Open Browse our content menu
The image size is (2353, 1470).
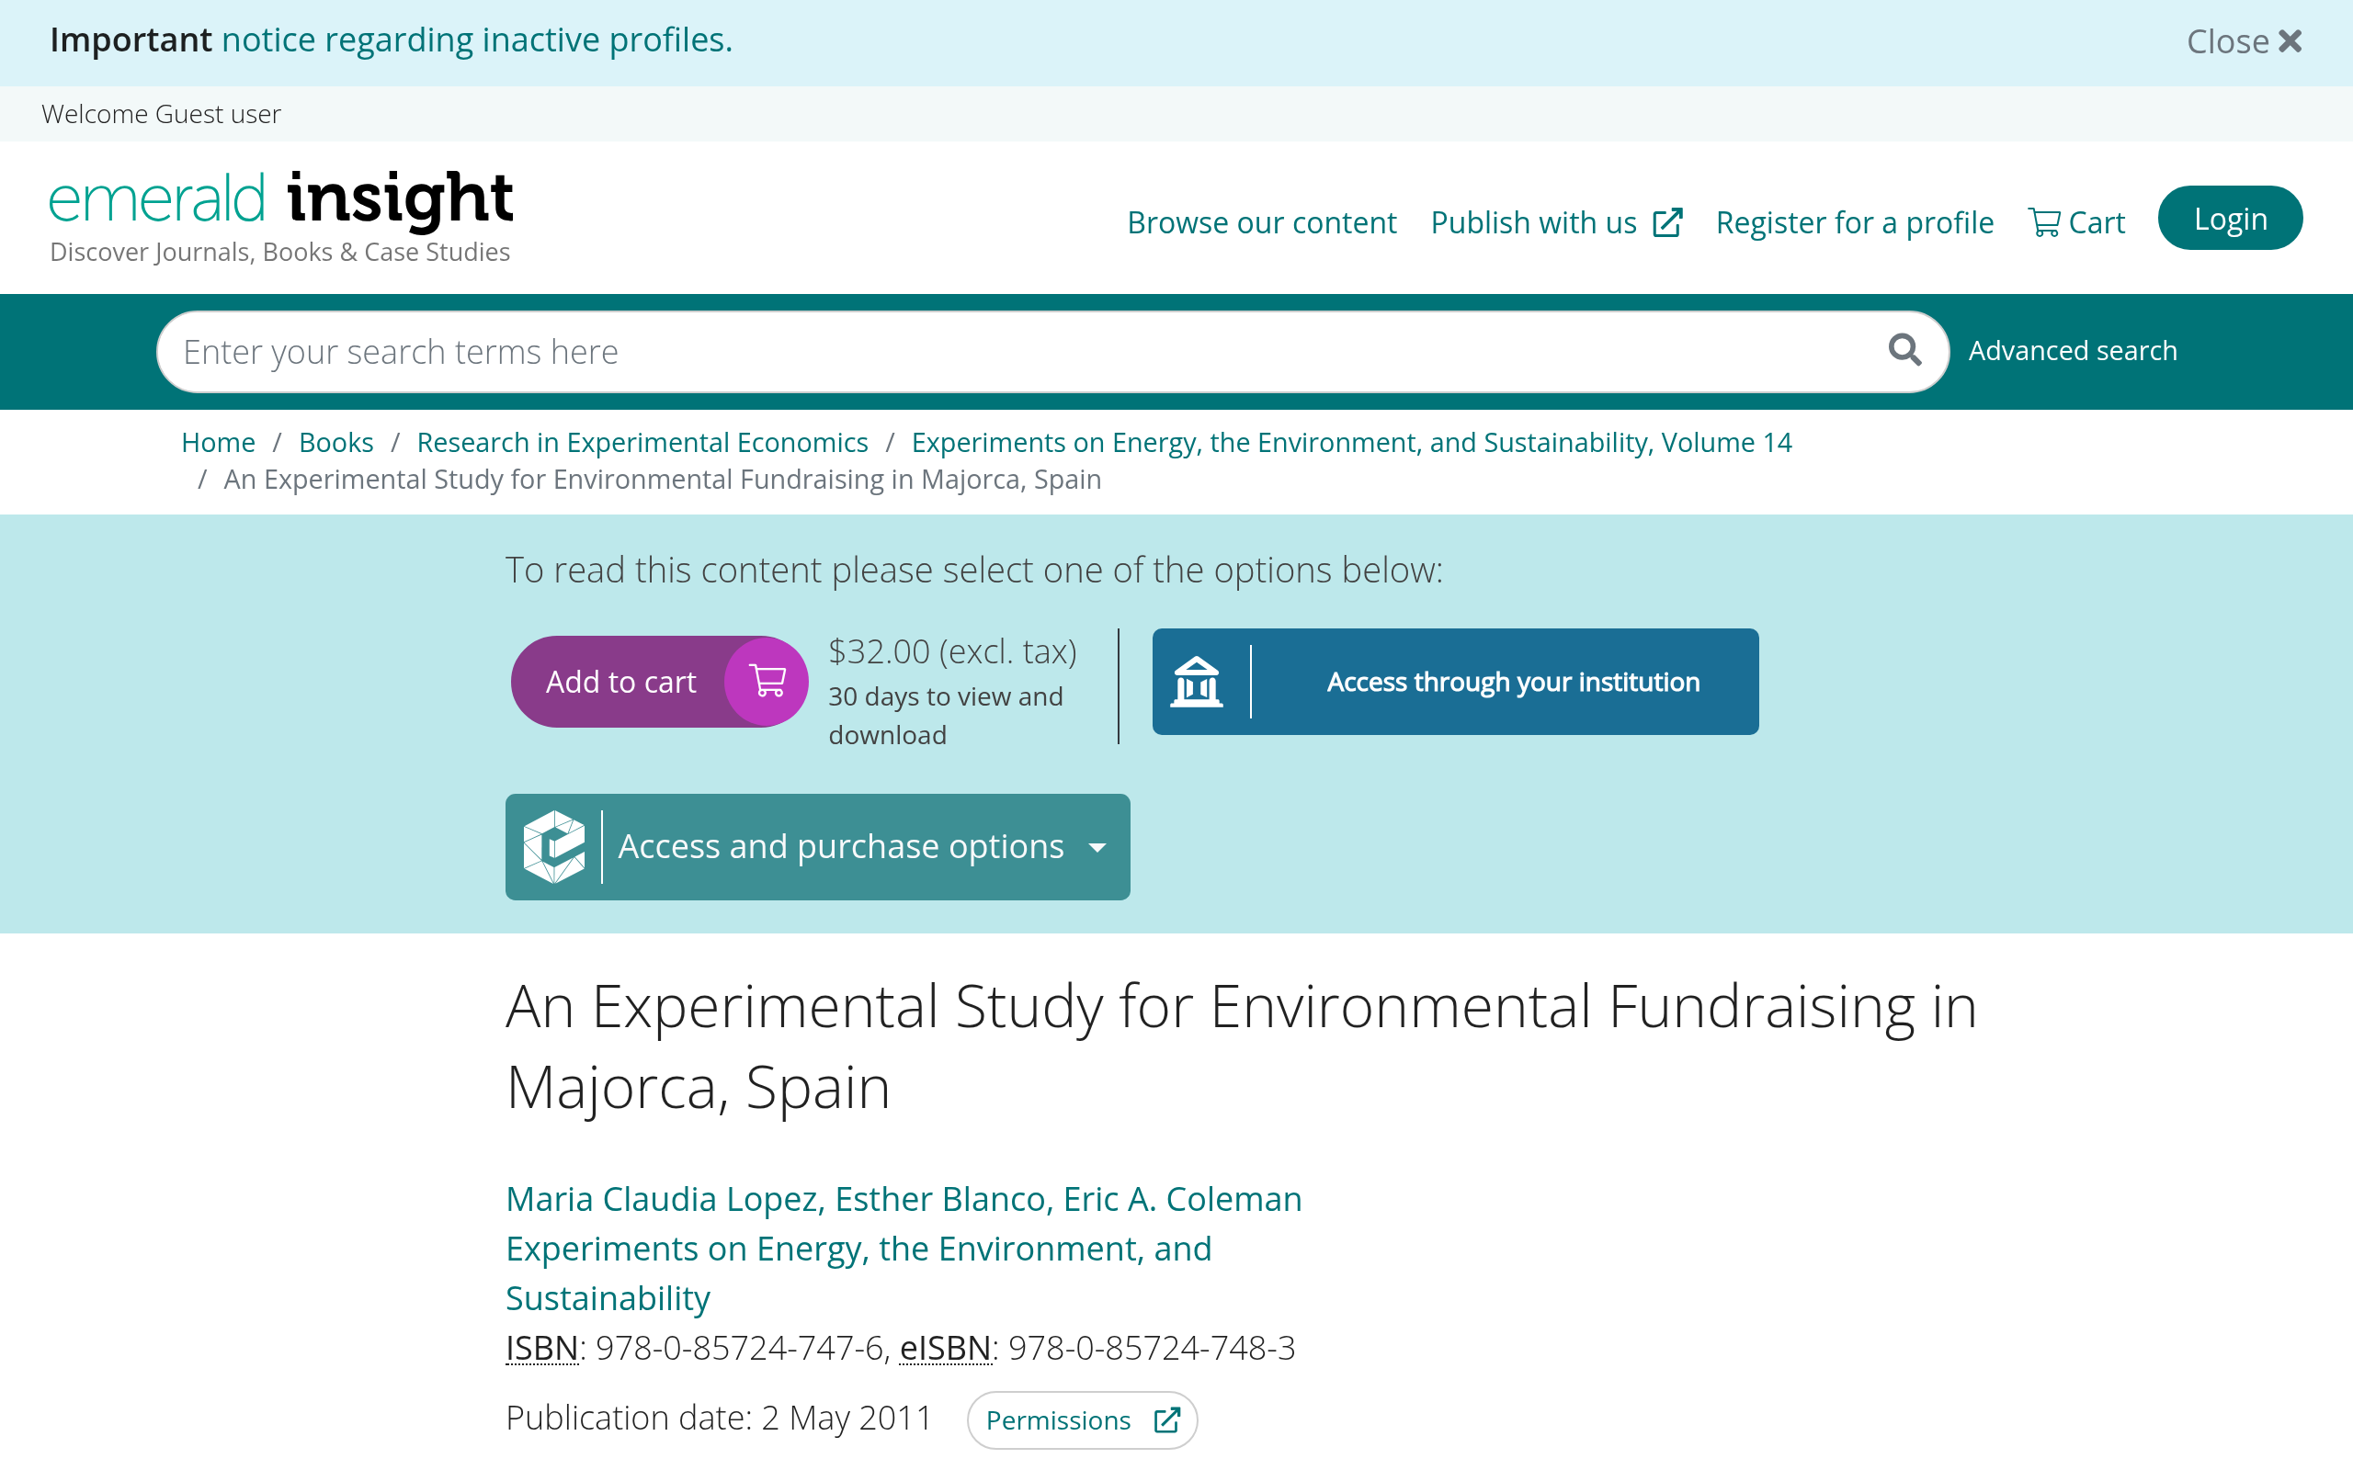(1261, 222)
